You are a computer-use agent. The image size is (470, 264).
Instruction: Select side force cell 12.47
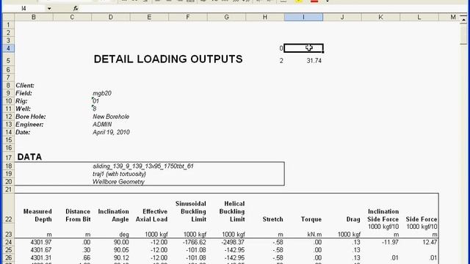430,242
